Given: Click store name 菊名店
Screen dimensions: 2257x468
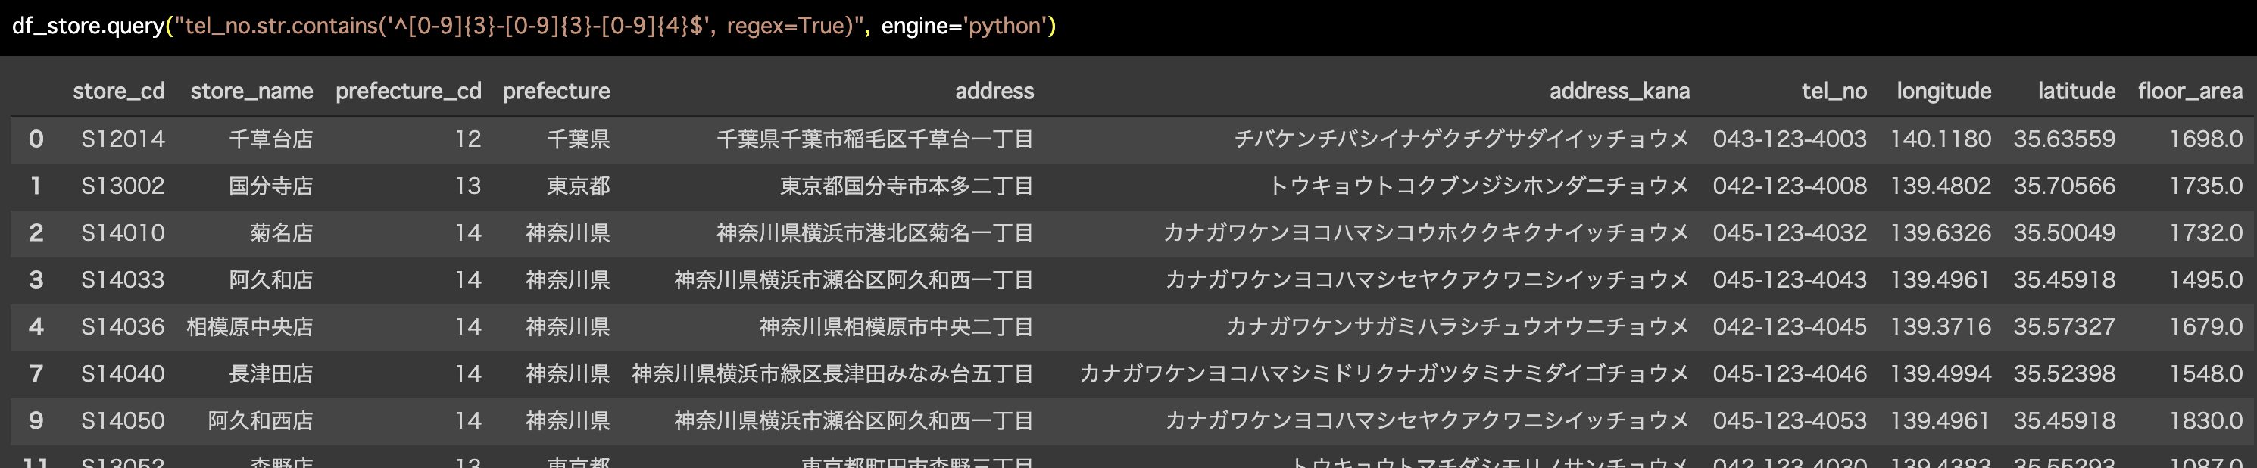Looking at the screenshot, I should (281, 232).
